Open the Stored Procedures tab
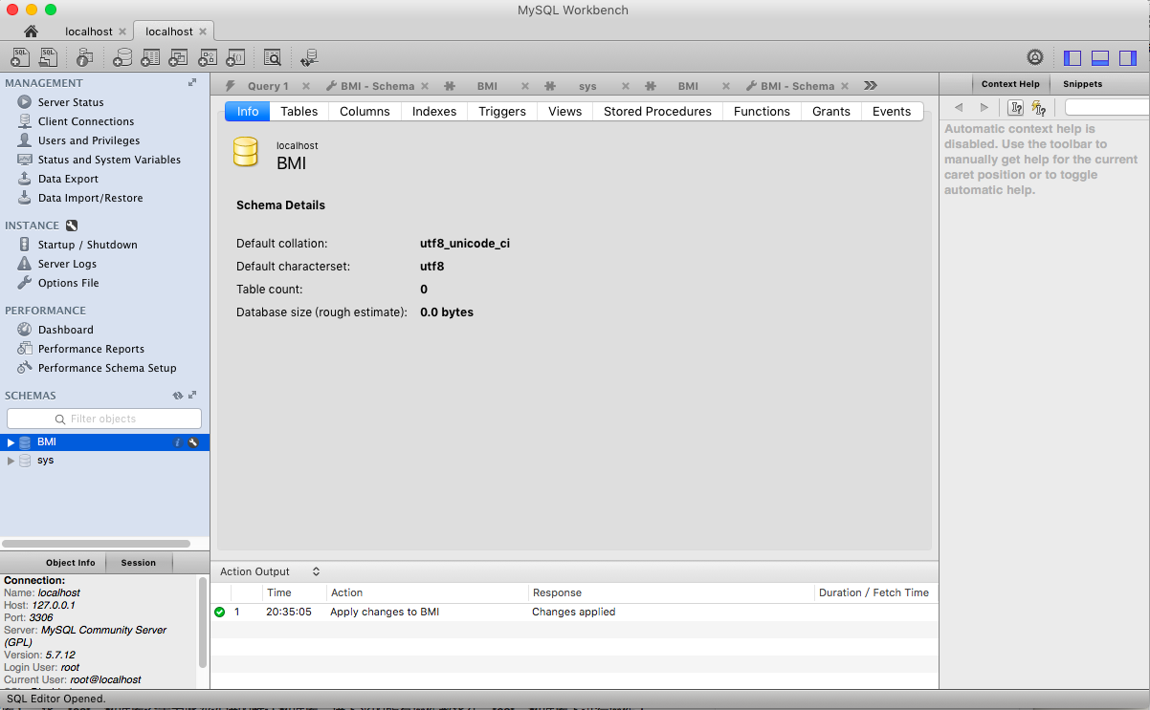Viewport: 1150px width, 710px height. (x=658, y=112)
